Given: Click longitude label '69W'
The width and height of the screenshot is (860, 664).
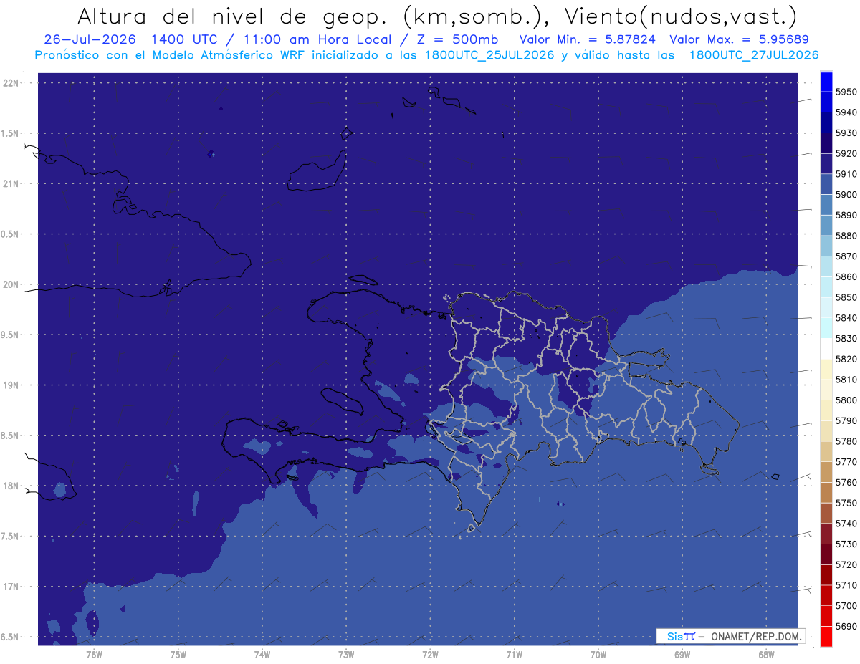Looking at the screenshot, I should 682,655.
